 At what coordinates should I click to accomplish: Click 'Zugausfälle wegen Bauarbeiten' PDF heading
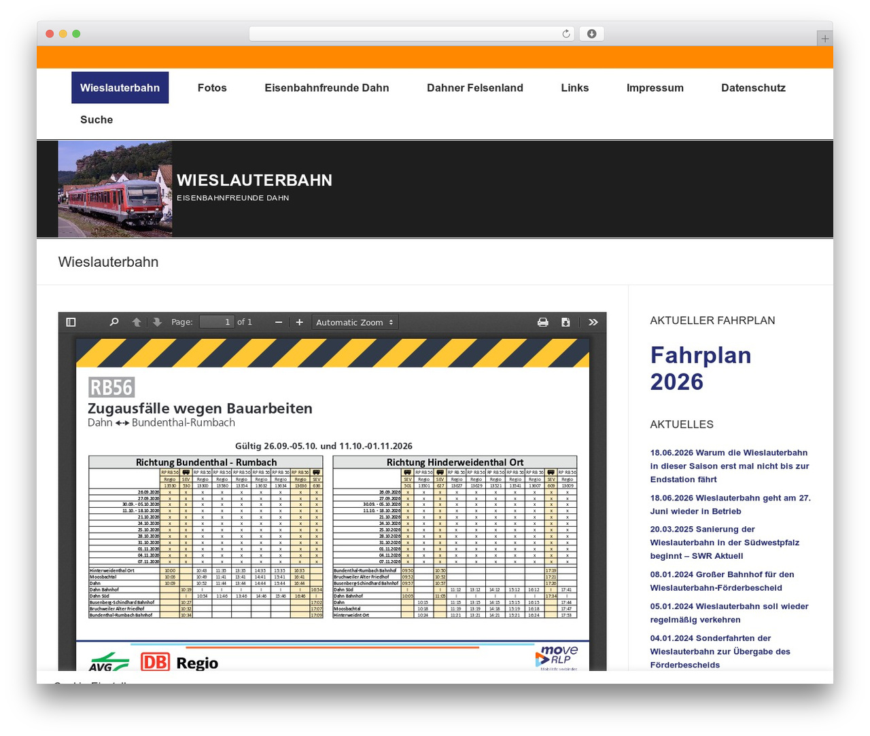point(200,408)
